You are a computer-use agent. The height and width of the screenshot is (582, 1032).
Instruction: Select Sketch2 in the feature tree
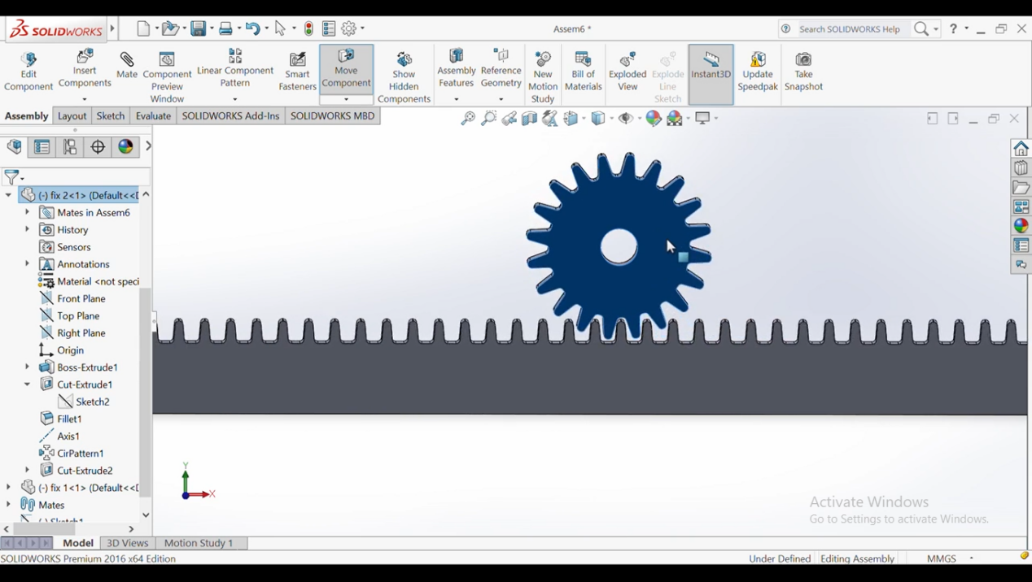(x=93, y=402)
